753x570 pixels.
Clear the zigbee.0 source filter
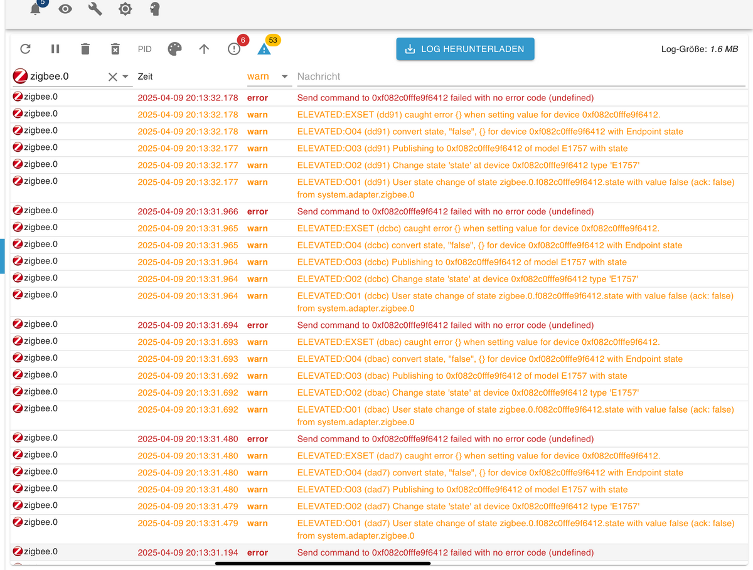coord(112,77)
